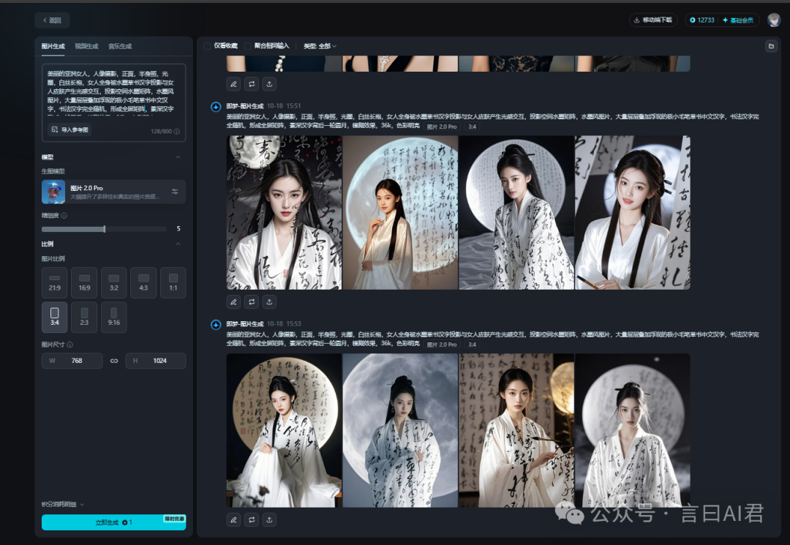The width and height of the screenshot is (790, 545).
Task: Click the edit icon below the 15:51 generation
Action: (234, 301)
